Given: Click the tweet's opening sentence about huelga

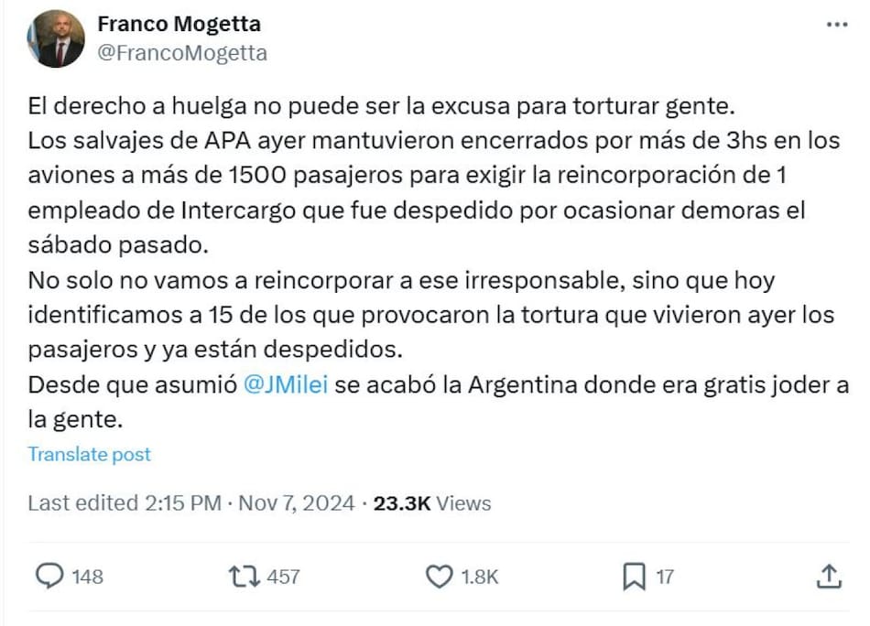Looking at the screenshot, I should [x=382, y=105].
